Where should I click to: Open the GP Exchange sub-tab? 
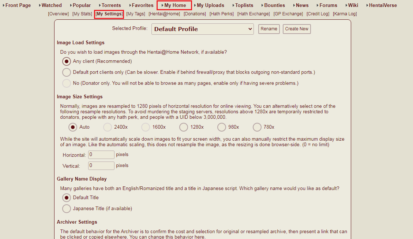(288, 14)
